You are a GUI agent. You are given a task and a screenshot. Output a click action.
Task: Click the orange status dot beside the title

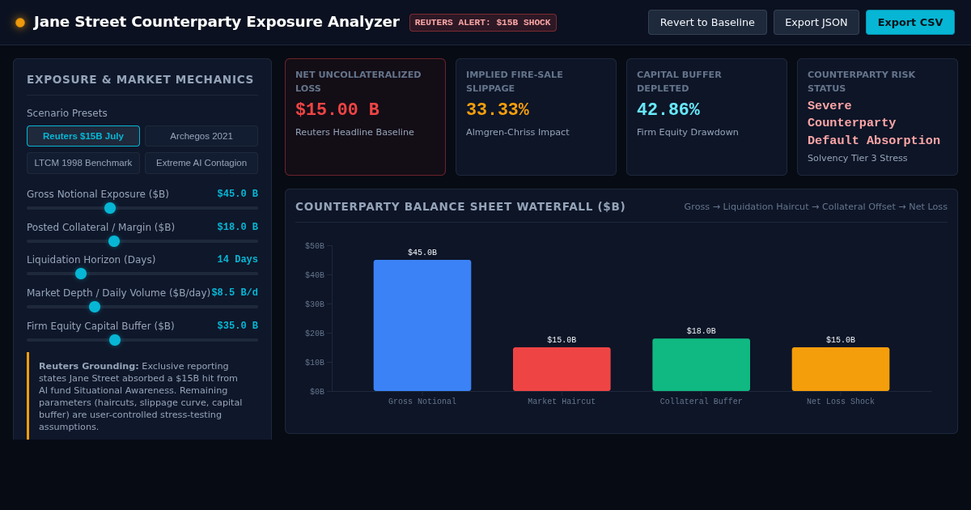click(20, 23)
